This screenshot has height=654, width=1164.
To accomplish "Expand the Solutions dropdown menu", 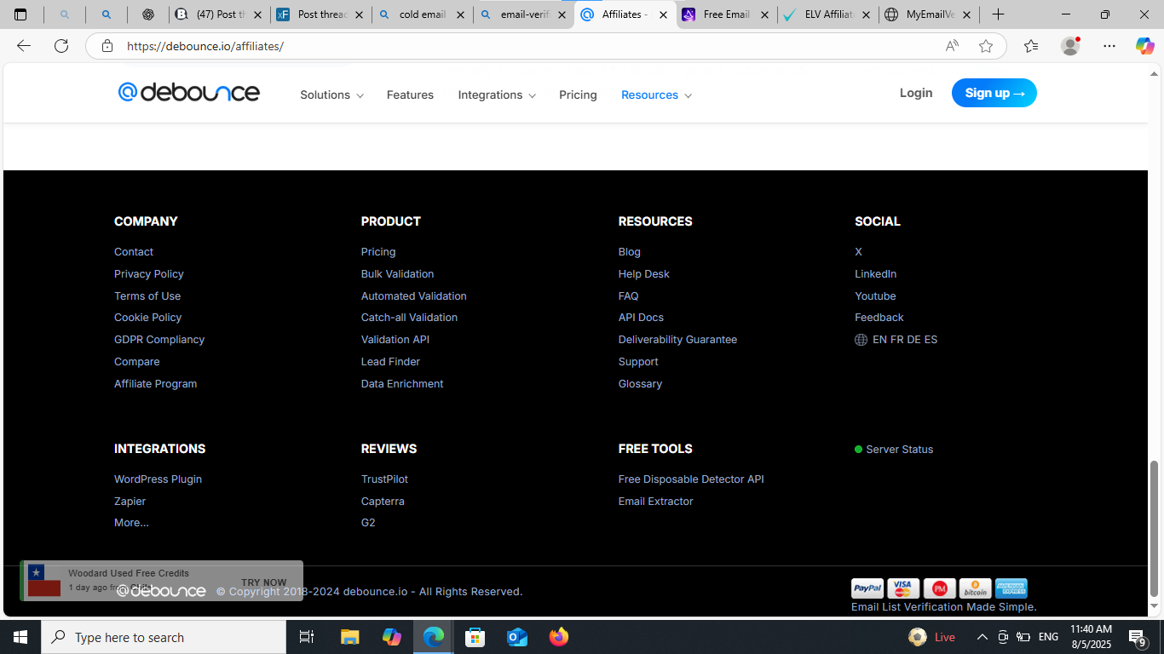I will pos(331,95).
